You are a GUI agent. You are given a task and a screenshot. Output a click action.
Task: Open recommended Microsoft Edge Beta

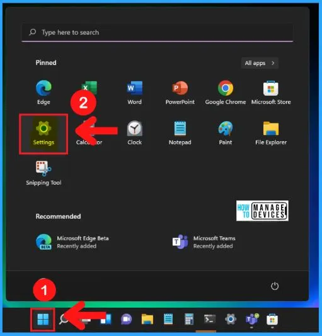tap(72, 242)
